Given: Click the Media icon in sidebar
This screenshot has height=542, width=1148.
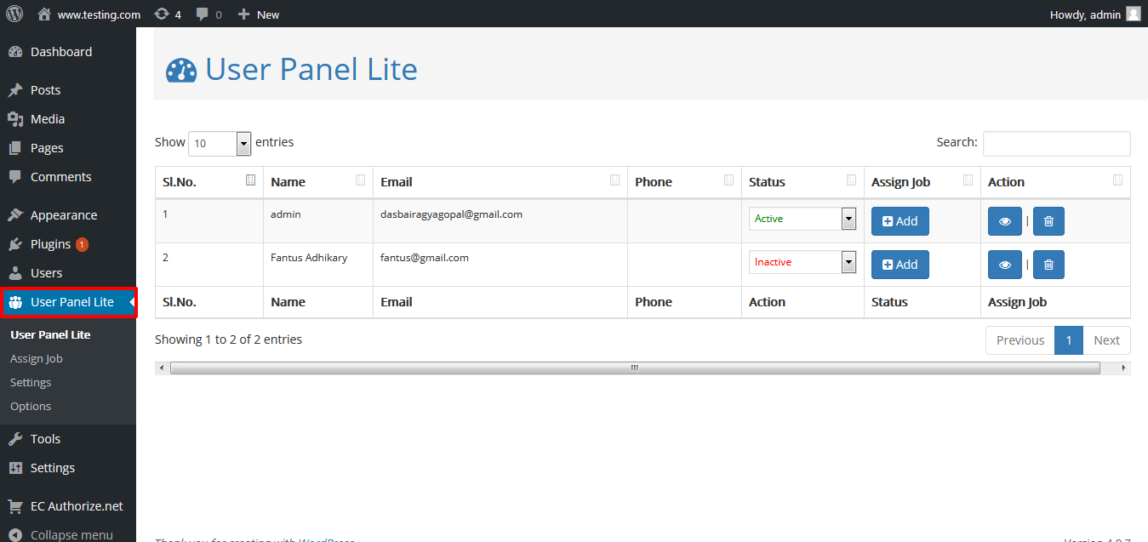Looking at the screenshot, I should tap(15, 119).
